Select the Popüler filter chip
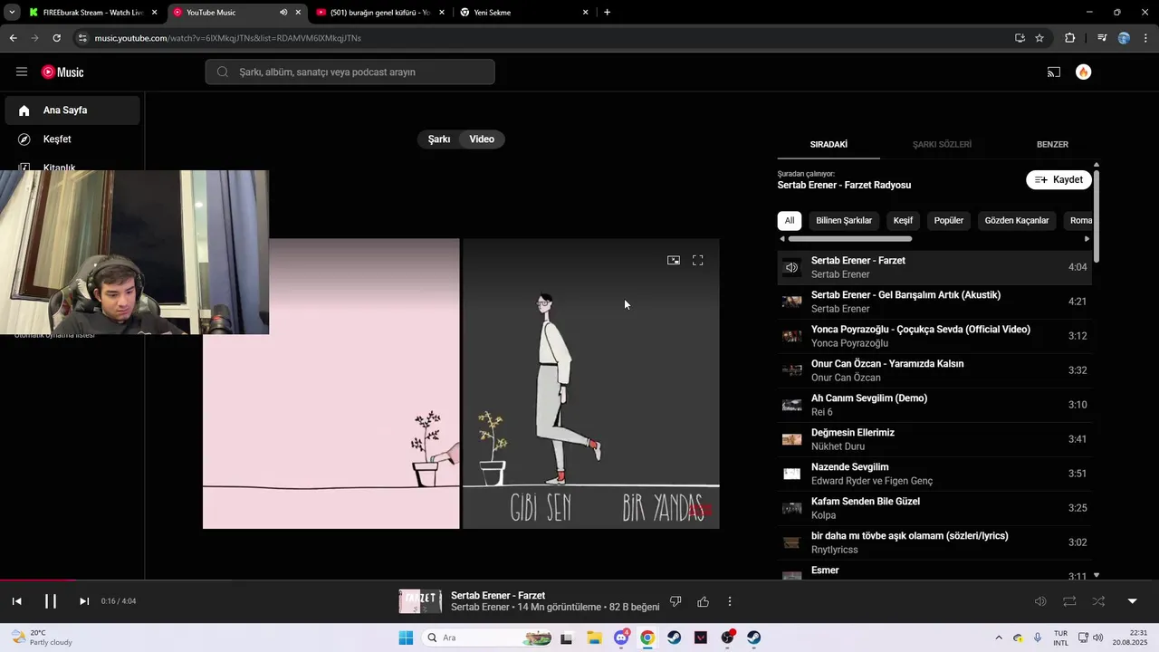The width and height of the screenshot is (1159, 652). (949, 220)
